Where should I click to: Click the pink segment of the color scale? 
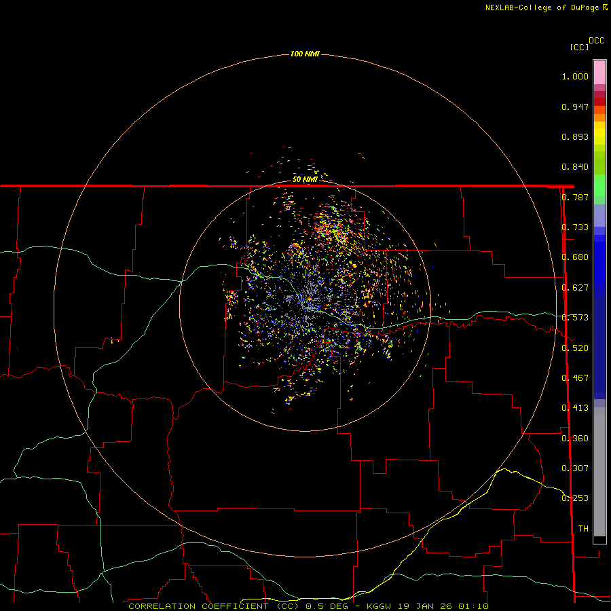tap(599, 73)
